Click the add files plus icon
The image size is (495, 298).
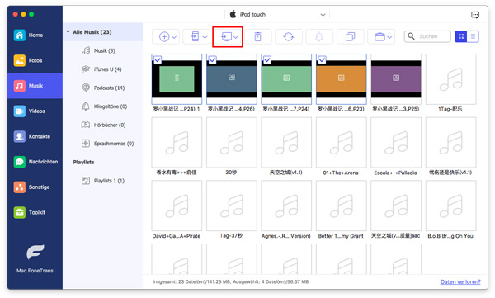(x=164, y=36)
